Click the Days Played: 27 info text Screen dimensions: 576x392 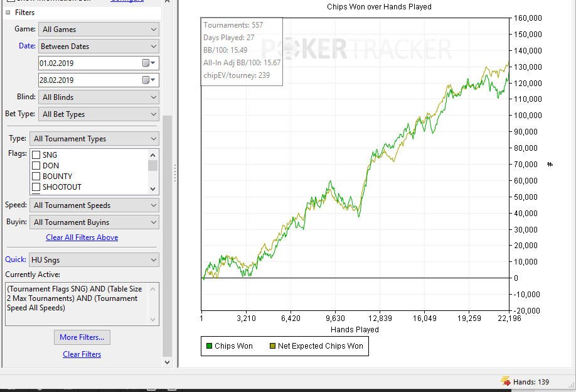[229, 38]
